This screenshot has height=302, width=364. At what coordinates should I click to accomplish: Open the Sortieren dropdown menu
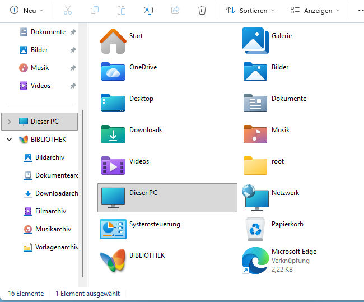[250, 10]
